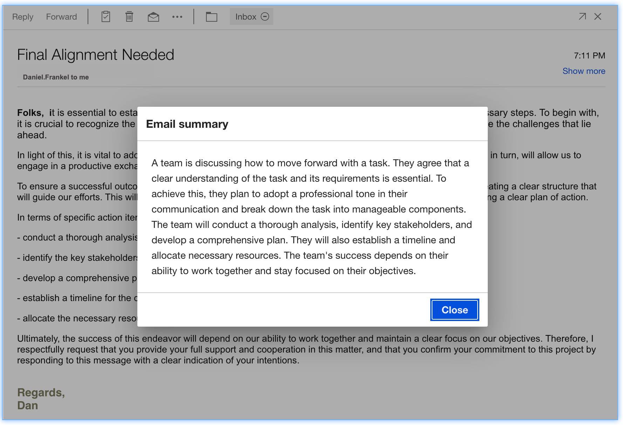Close the email view with X
The height and width of the screenshot is (425, 623).
click(598, 16)
